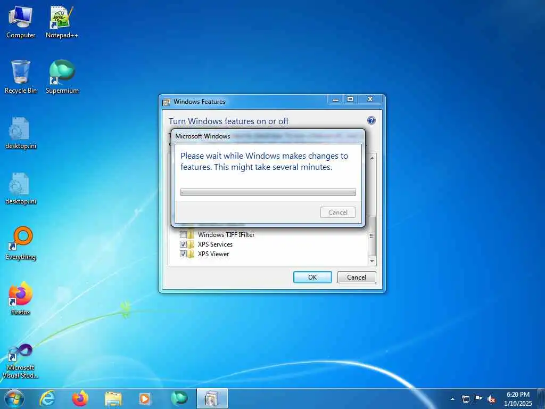Open Windows Explorer from the taskbar
Screen dimensions: 545x409
tap(113, 398)
